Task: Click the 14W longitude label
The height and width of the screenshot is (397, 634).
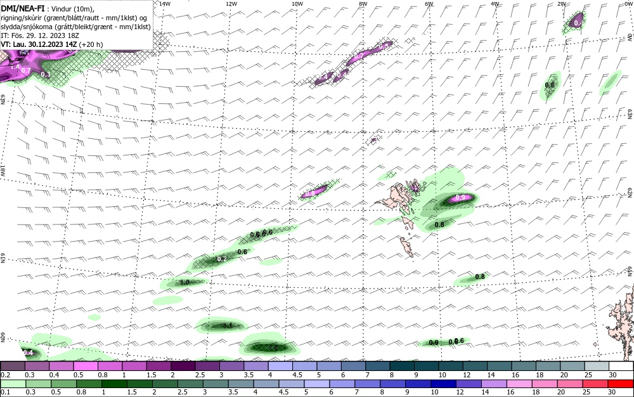Action: (165, 4)
